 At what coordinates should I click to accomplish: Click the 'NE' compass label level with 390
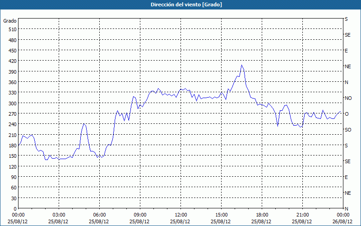[348, 66]
